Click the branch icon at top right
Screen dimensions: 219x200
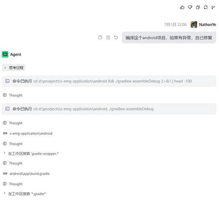coord(213,7)
